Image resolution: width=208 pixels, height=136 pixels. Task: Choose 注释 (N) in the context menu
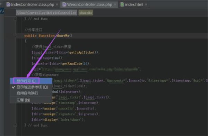point(31,100)
